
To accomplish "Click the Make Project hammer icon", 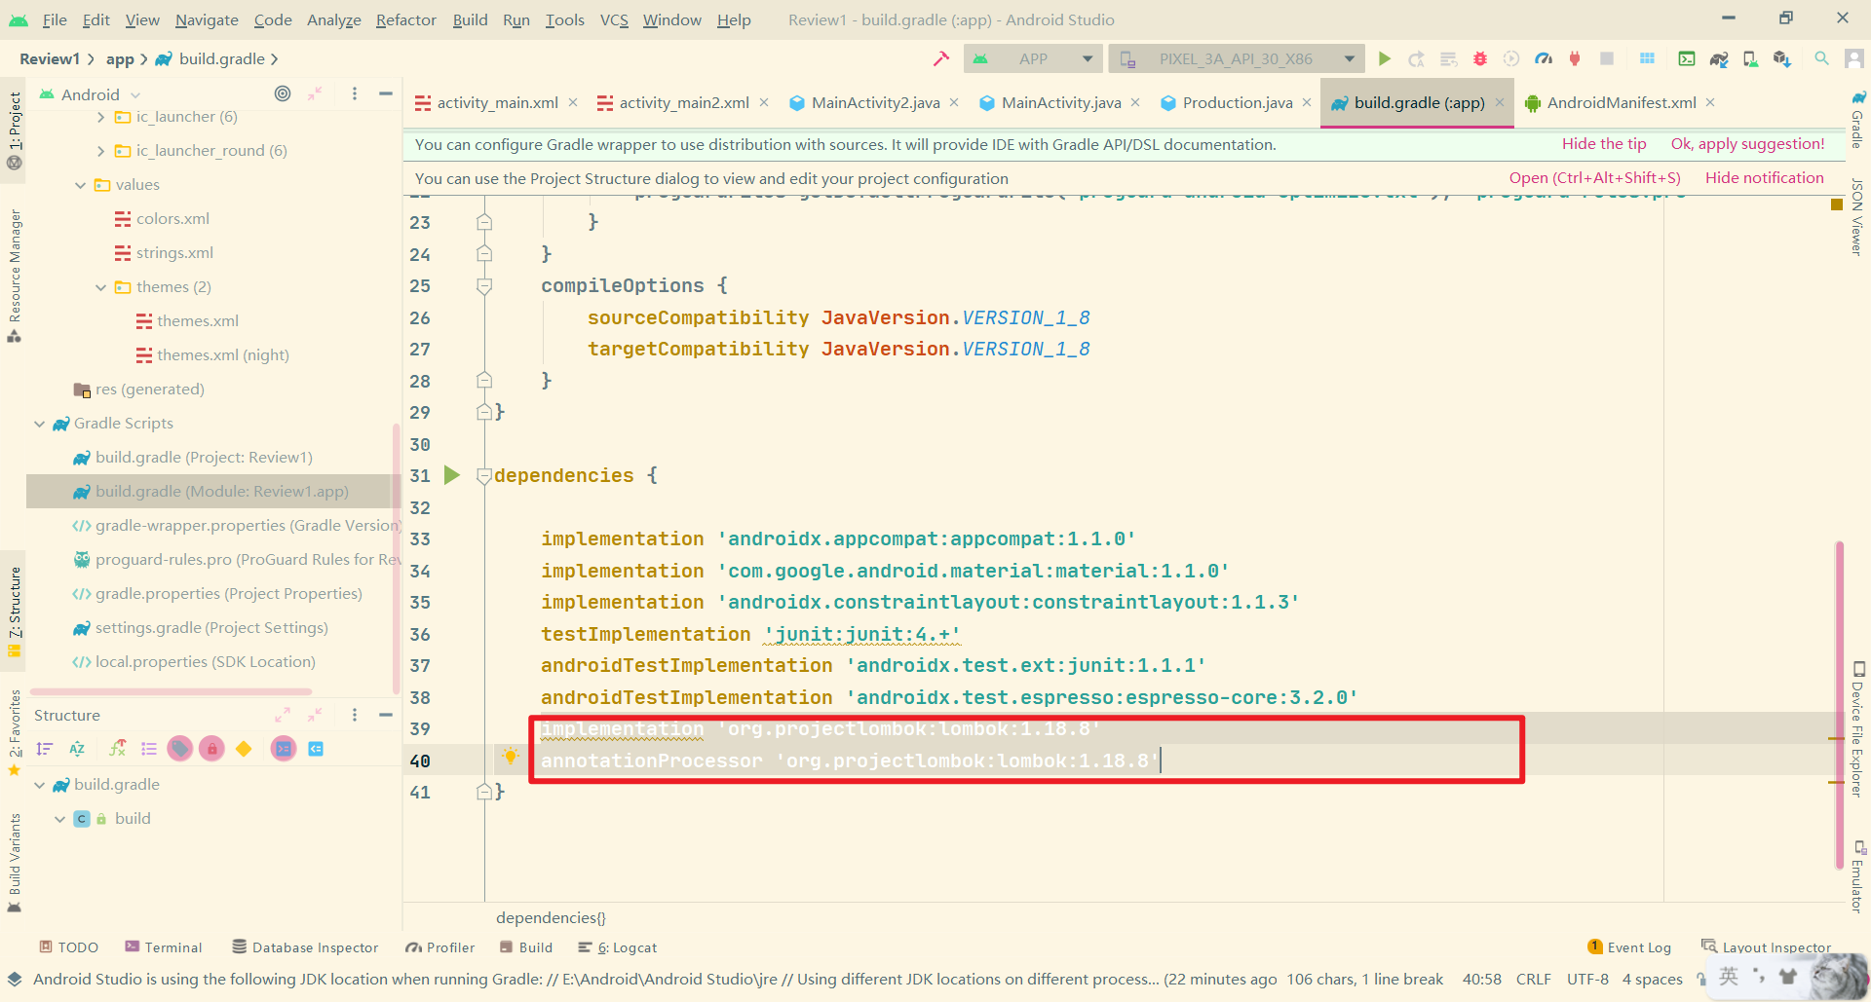I will (940, 58).
